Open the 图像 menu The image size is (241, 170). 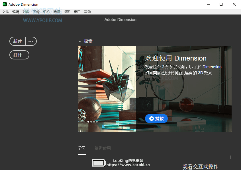36,12
